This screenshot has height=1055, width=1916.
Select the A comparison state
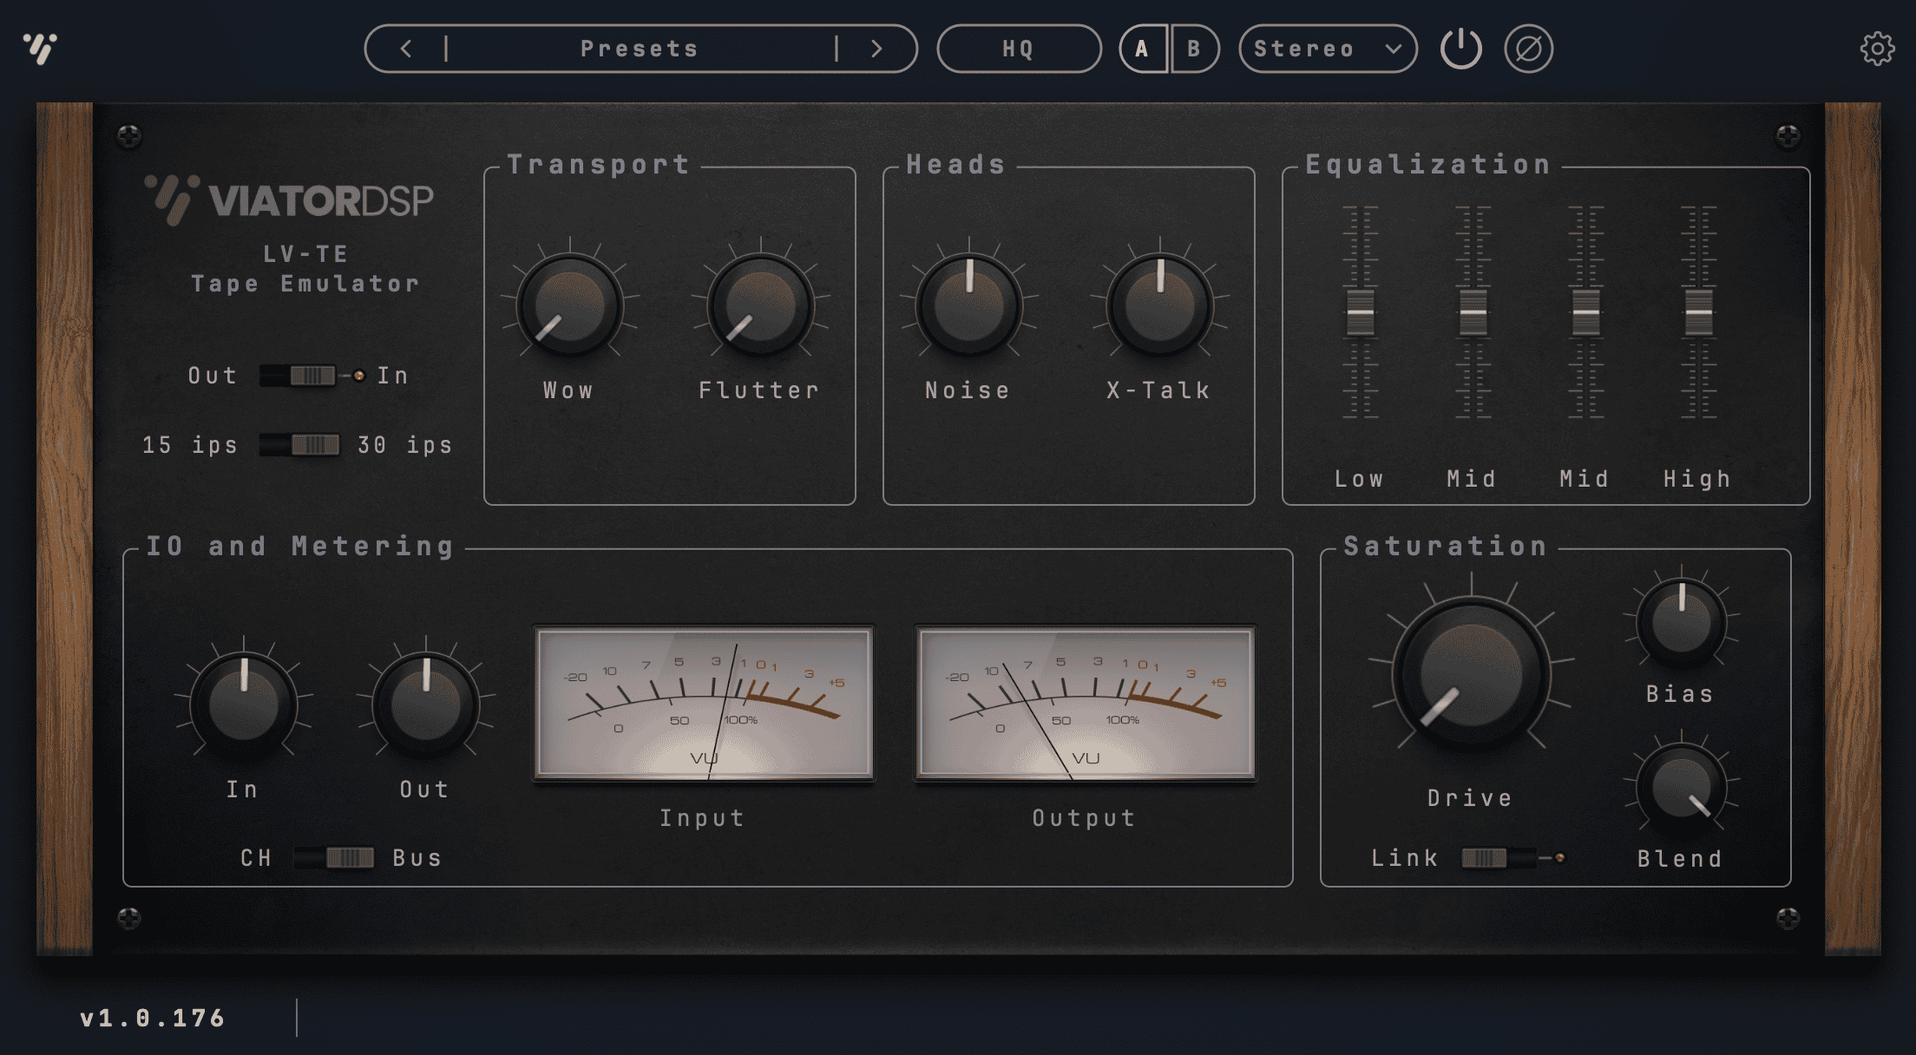1143,49
